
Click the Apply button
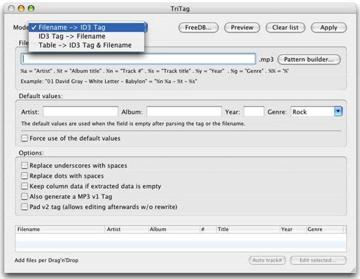pos(329,27)
